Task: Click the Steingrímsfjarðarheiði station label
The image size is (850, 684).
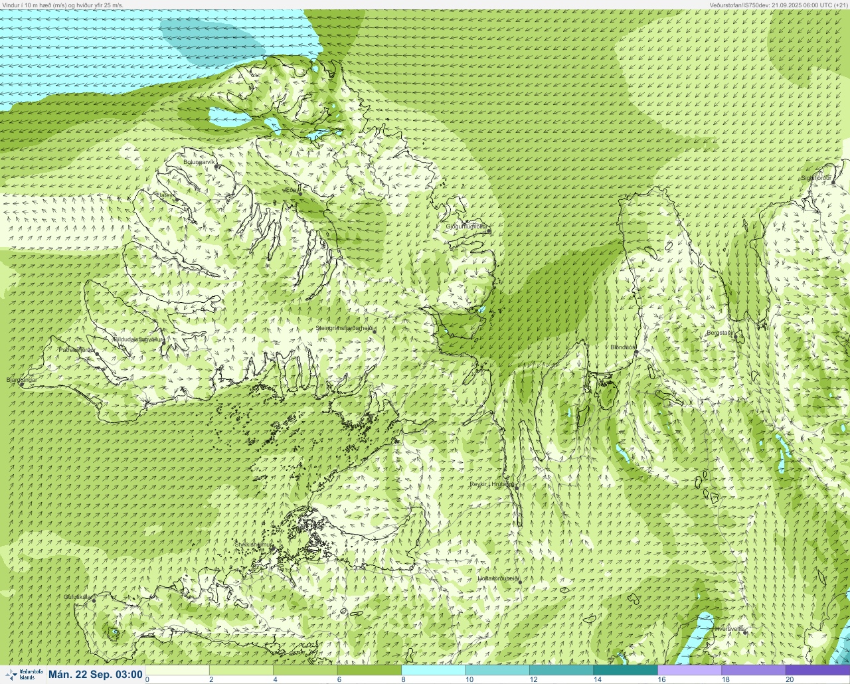Action: tap(345, 328)
